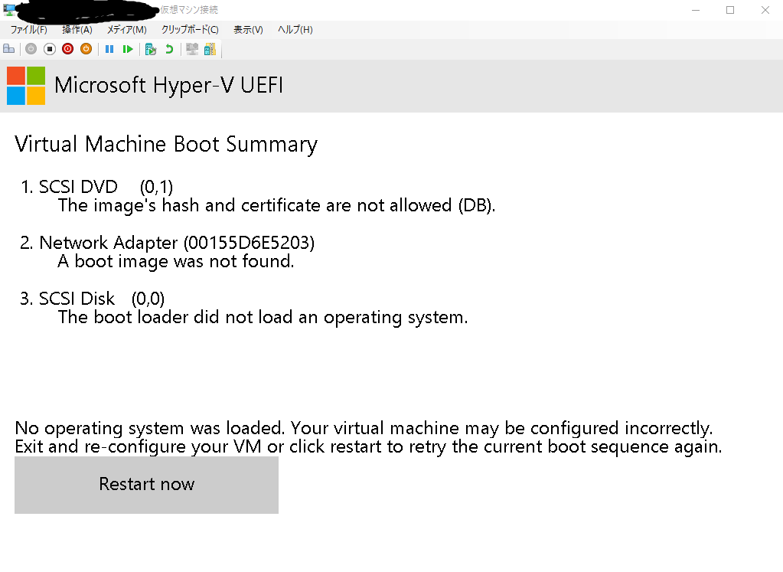Click the "Microsoft Hyper-V UEFI" title text
Image resolution: width=783 pixels, height=572 pixels.
(169, 86)
